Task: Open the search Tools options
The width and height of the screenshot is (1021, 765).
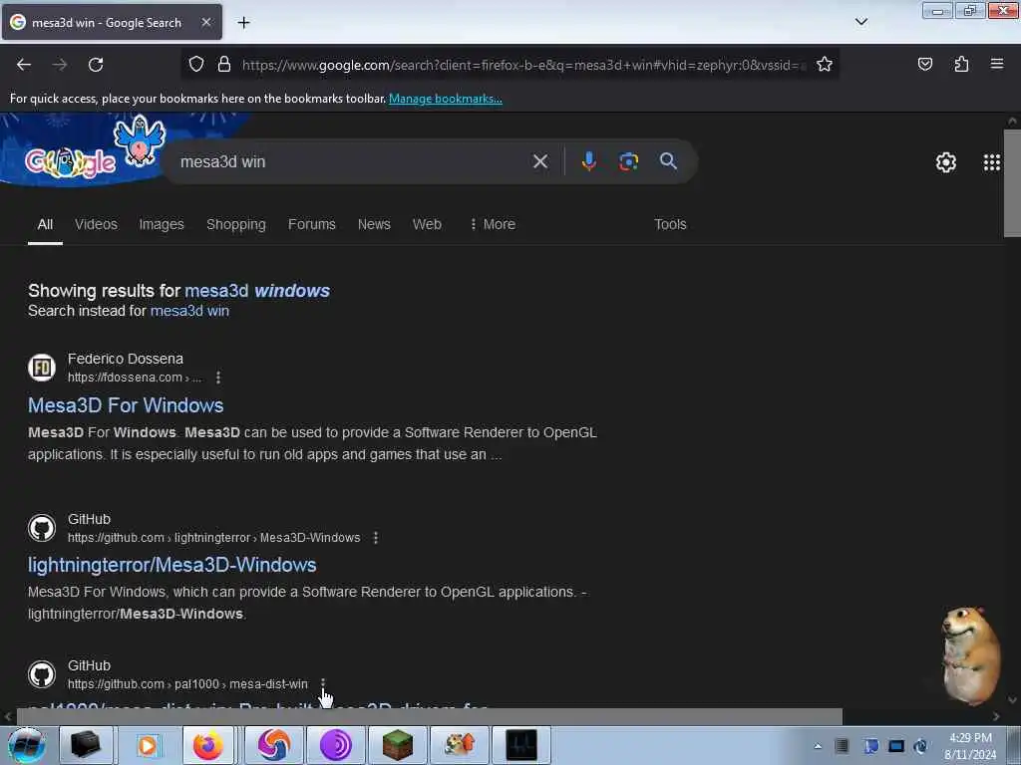Action: point(670,224)
